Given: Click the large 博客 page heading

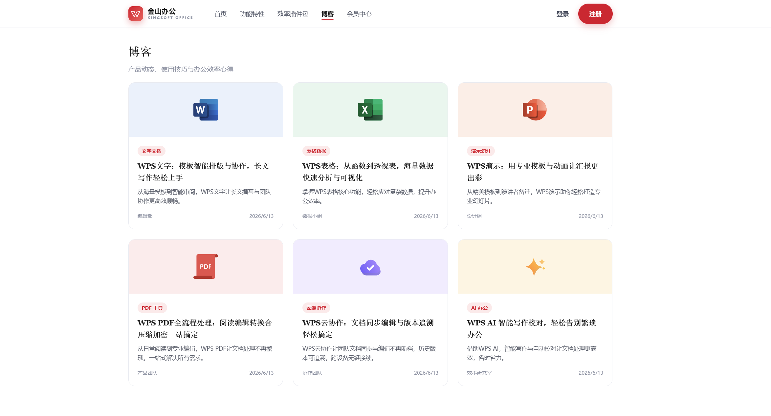Looking at the screenshot, I should click(x=140, y=52).
